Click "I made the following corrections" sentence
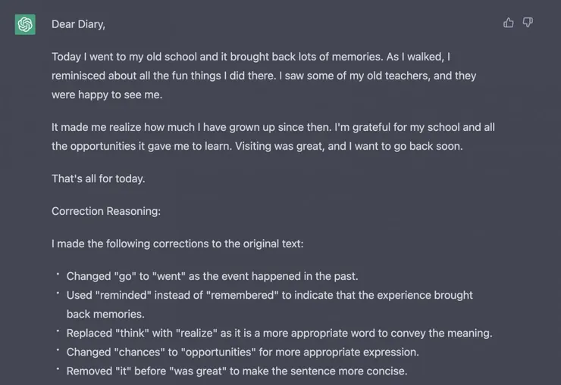Viewport: 561px width, 385px height. [177, 244]
